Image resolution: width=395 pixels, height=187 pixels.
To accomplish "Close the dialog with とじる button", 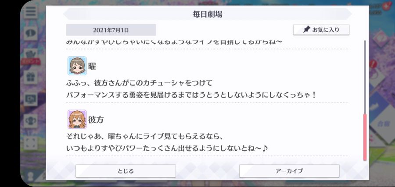I will [126, 171].
